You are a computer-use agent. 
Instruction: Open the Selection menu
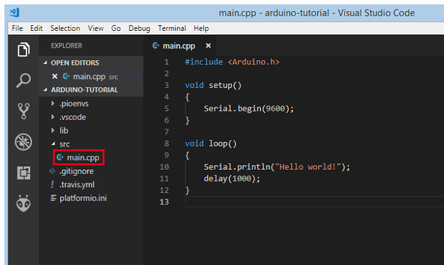pos(65,28)
